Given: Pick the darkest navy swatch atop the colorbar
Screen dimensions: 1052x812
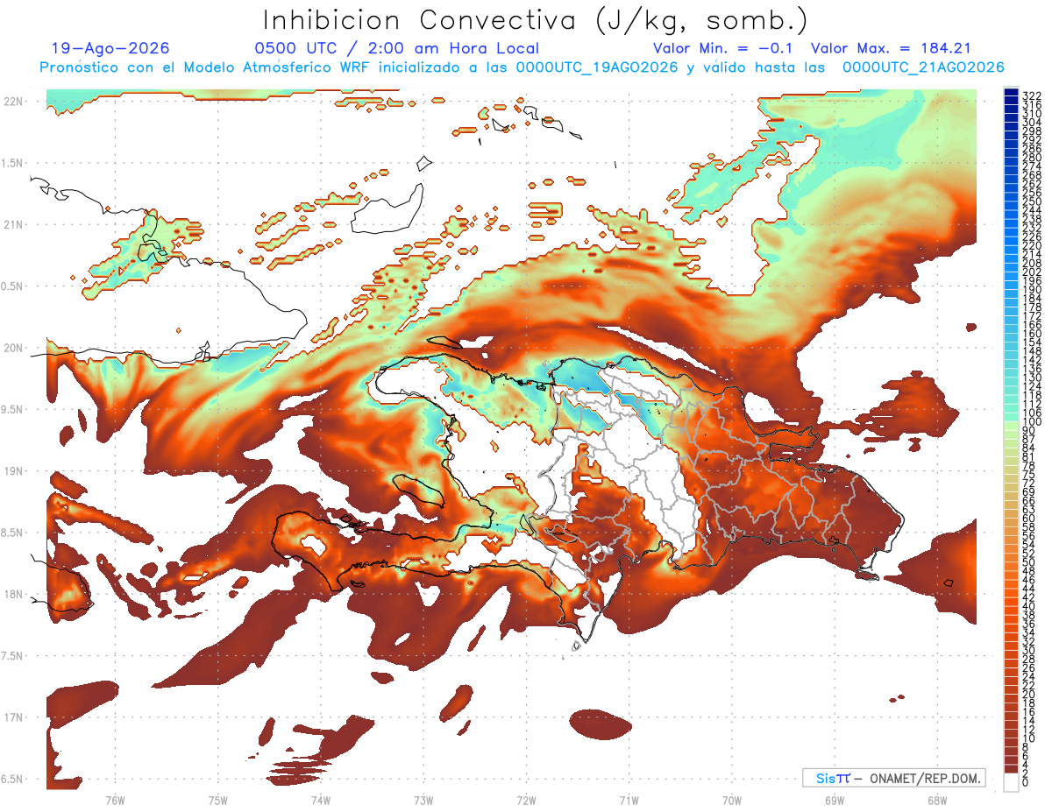Looking at the screenshot, I should pos(1011,92).
